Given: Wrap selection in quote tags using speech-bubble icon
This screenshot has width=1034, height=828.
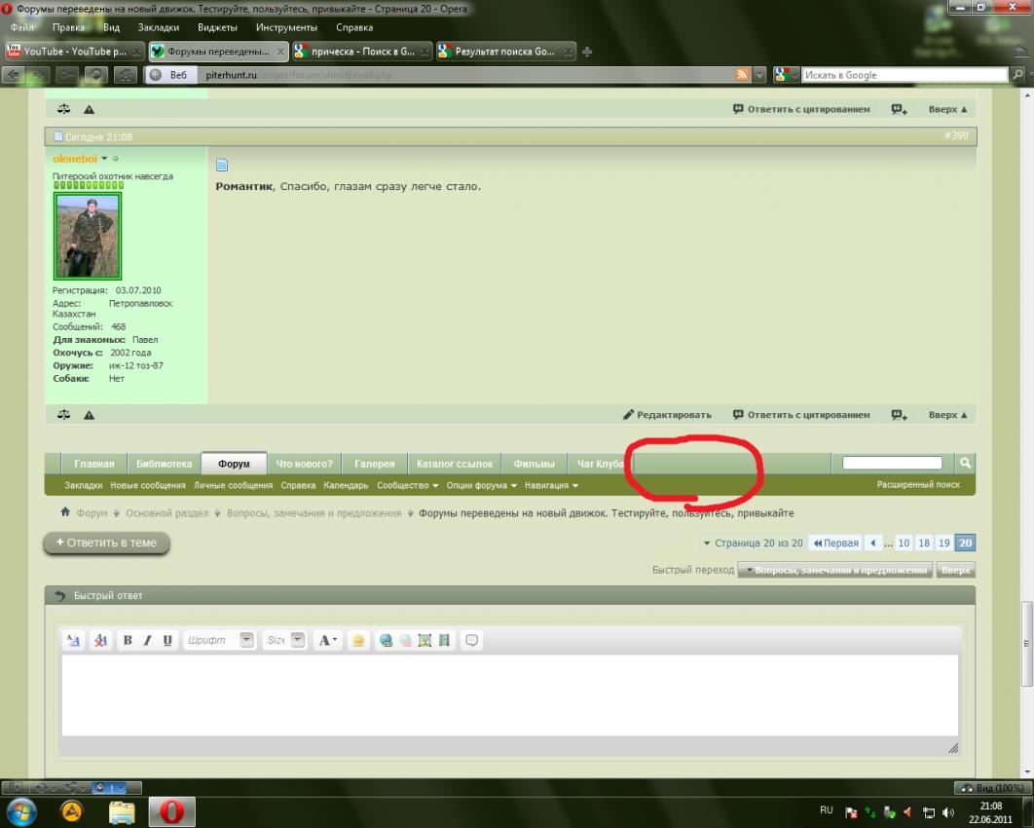Looking at the screenshot, I should [472, 641].
